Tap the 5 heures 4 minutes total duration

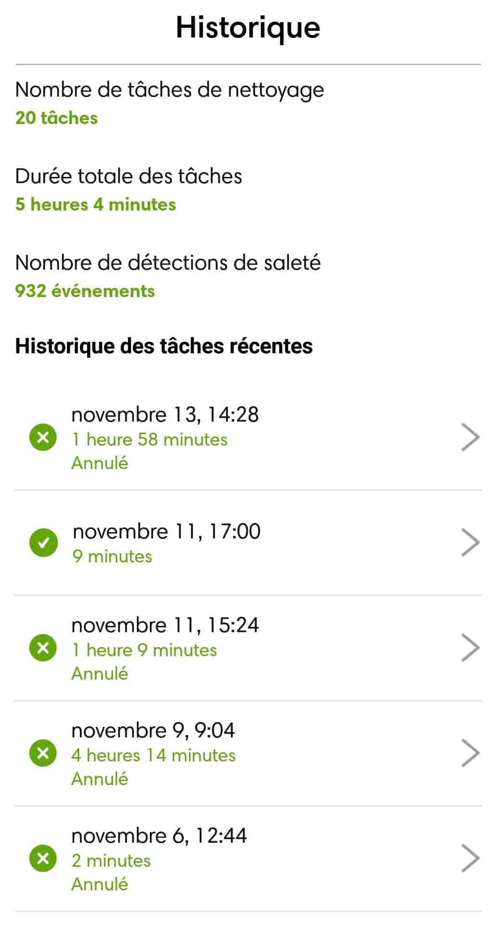(96, 205)
